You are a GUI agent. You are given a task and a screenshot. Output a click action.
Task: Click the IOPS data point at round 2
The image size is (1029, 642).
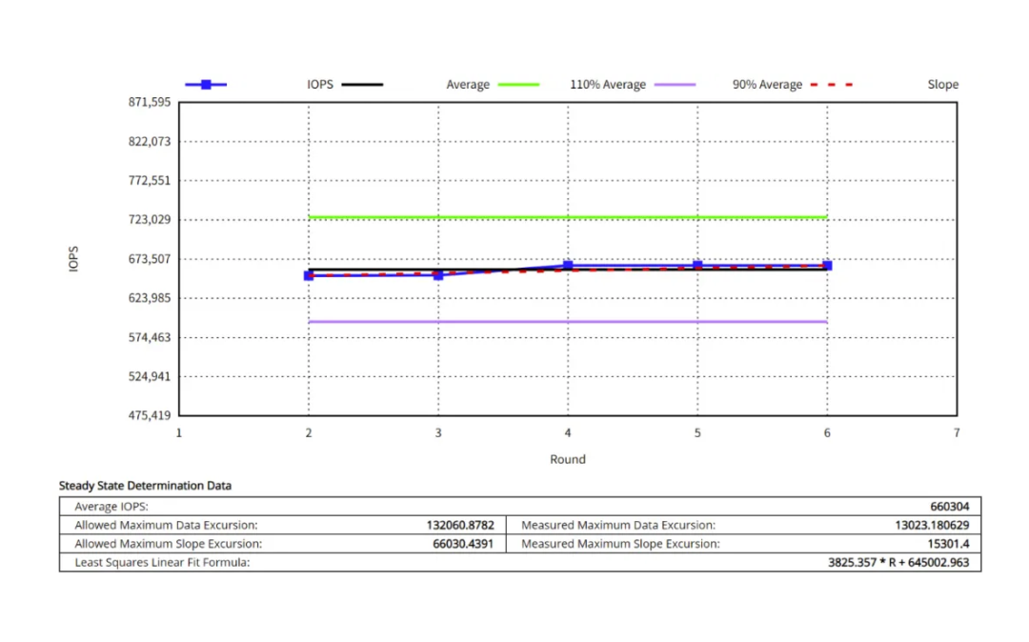click(309, 276)
